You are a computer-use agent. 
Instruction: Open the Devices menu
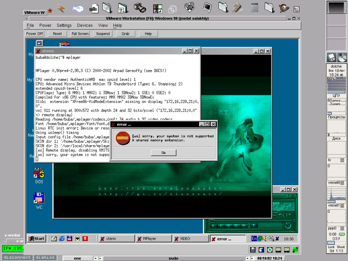[x=85, y=25]
